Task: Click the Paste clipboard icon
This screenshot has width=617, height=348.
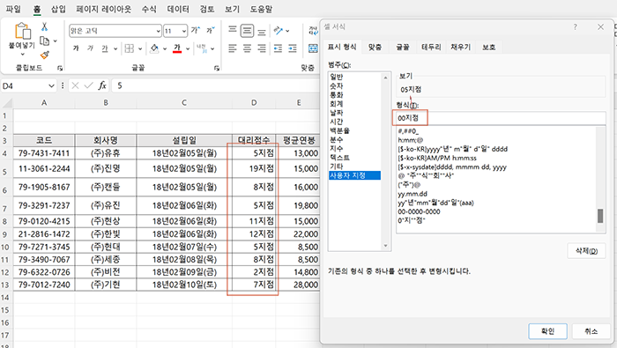Action: (x=22, y=31)
